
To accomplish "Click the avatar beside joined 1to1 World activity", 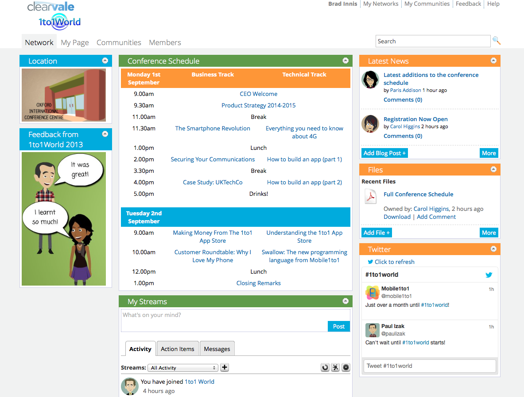I will click(x=130, y=386).
